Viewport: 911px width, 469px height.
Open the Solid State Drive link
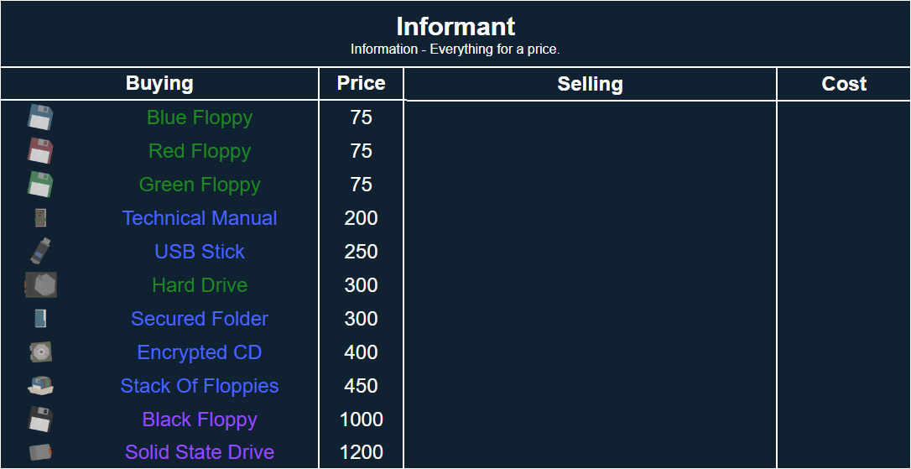(x=200, y=452)
